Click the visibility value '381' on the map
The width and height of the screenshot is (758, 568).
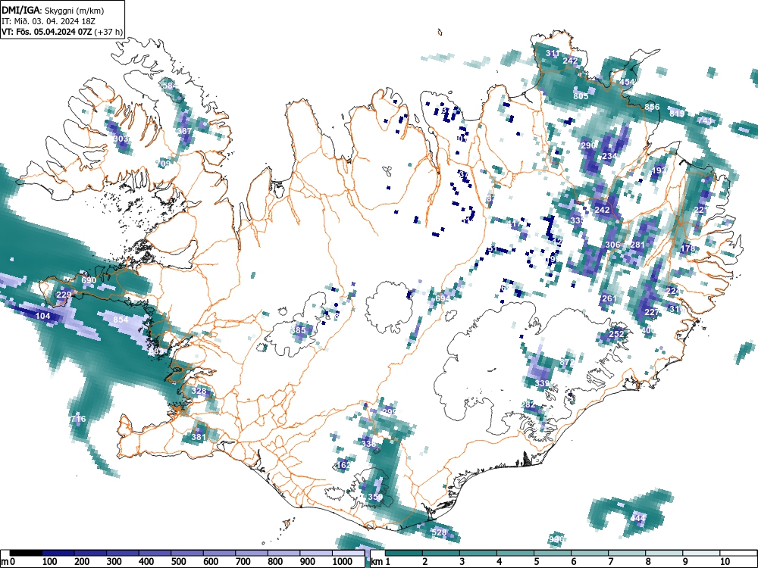[199, 437]
